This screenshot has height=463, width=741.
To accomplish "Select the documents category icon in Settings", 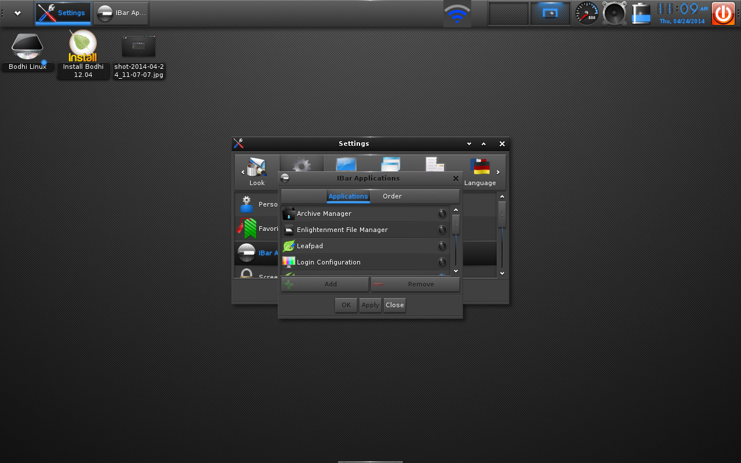I will click(435, 165).
